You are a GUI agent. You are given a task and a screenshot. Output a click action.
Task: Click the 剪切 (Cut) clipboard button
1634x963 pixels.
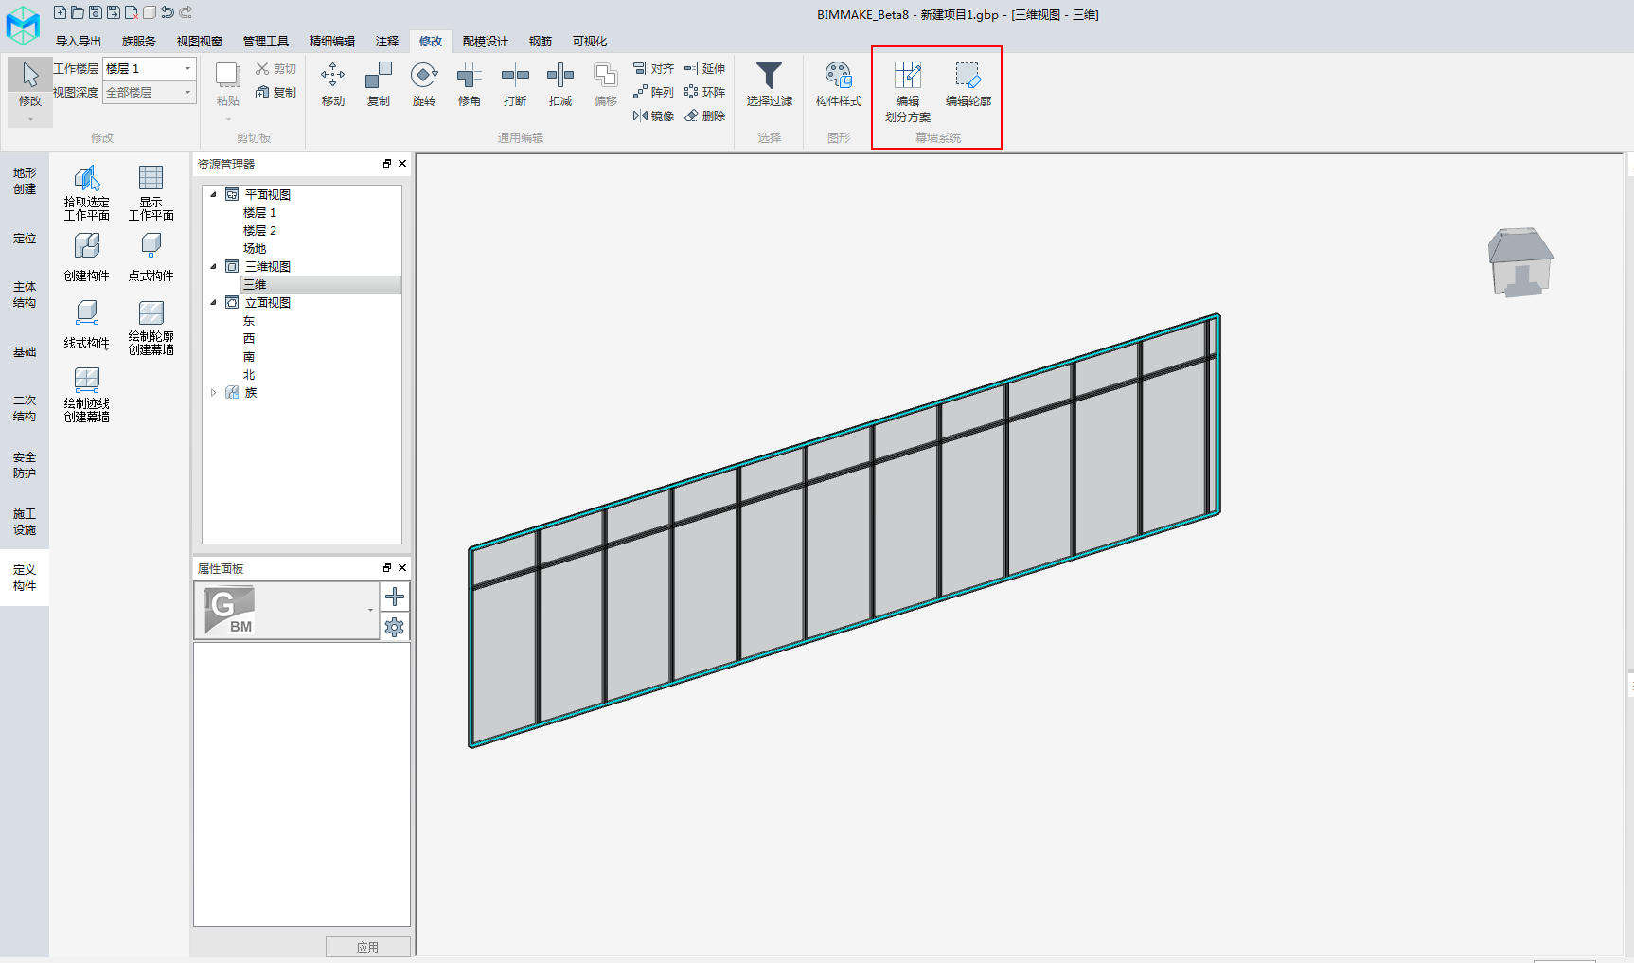click(x=276, y=69)
